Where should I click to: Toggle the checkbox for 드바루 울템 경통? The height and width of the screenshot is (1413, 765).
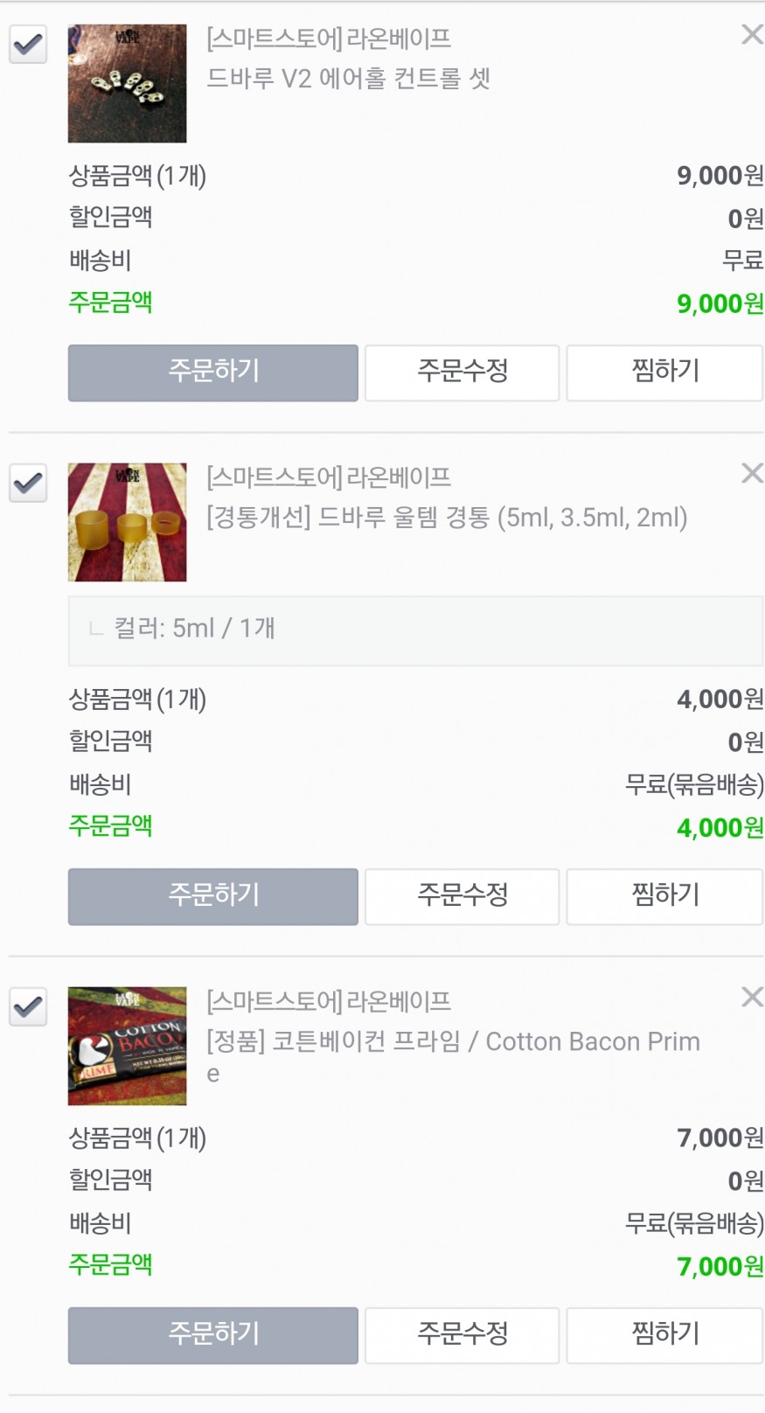point(28,483)
